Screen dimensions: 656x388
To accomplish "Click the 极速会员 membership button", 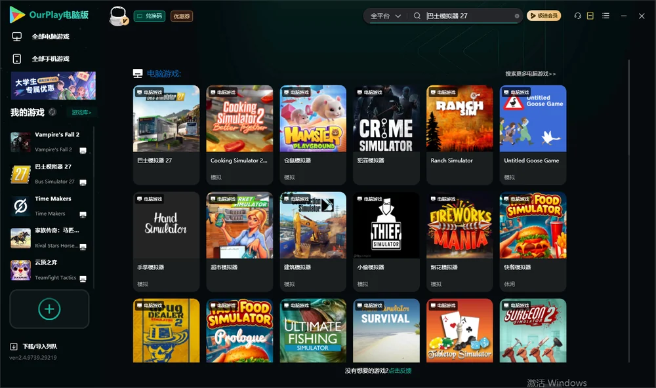I will point(544,16).
